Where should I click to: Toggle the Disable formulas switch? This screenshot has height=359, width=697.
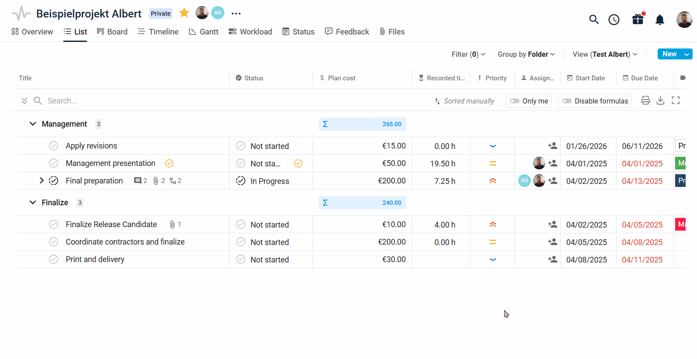tap(567, 101)
